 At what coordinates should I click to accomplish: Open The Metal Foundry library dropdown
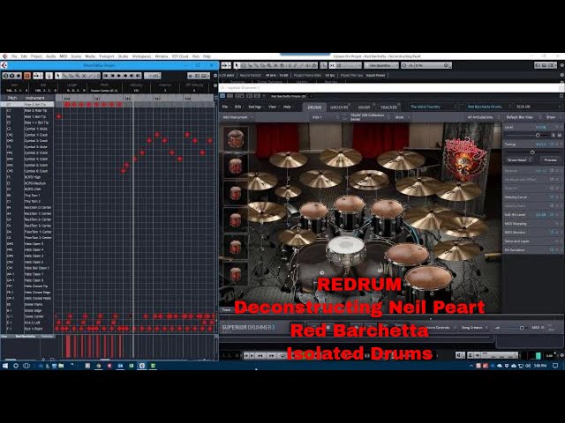(433, 107)
